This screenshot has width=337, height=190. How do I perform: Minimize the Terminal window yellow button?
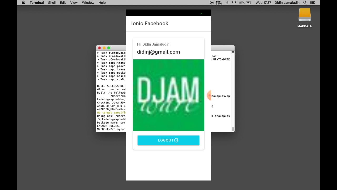click(x=104, y=48)
